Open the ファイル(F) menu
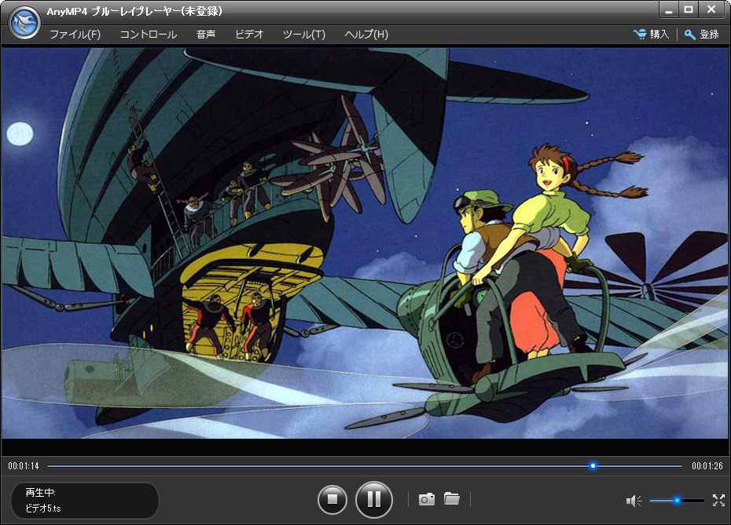Image resolution: width=731 pixels, height=525 pixels. (75, 35)
